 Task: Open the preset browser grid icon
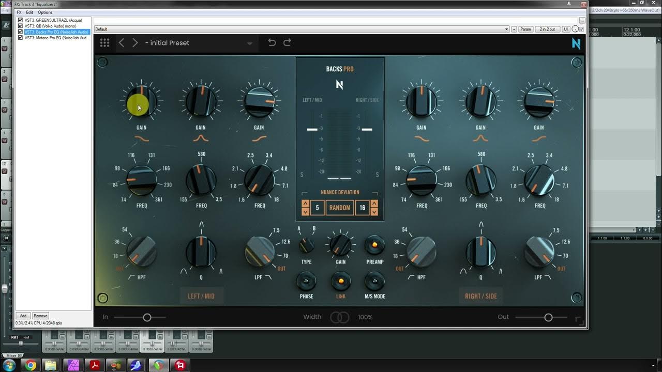pos(104,43)
